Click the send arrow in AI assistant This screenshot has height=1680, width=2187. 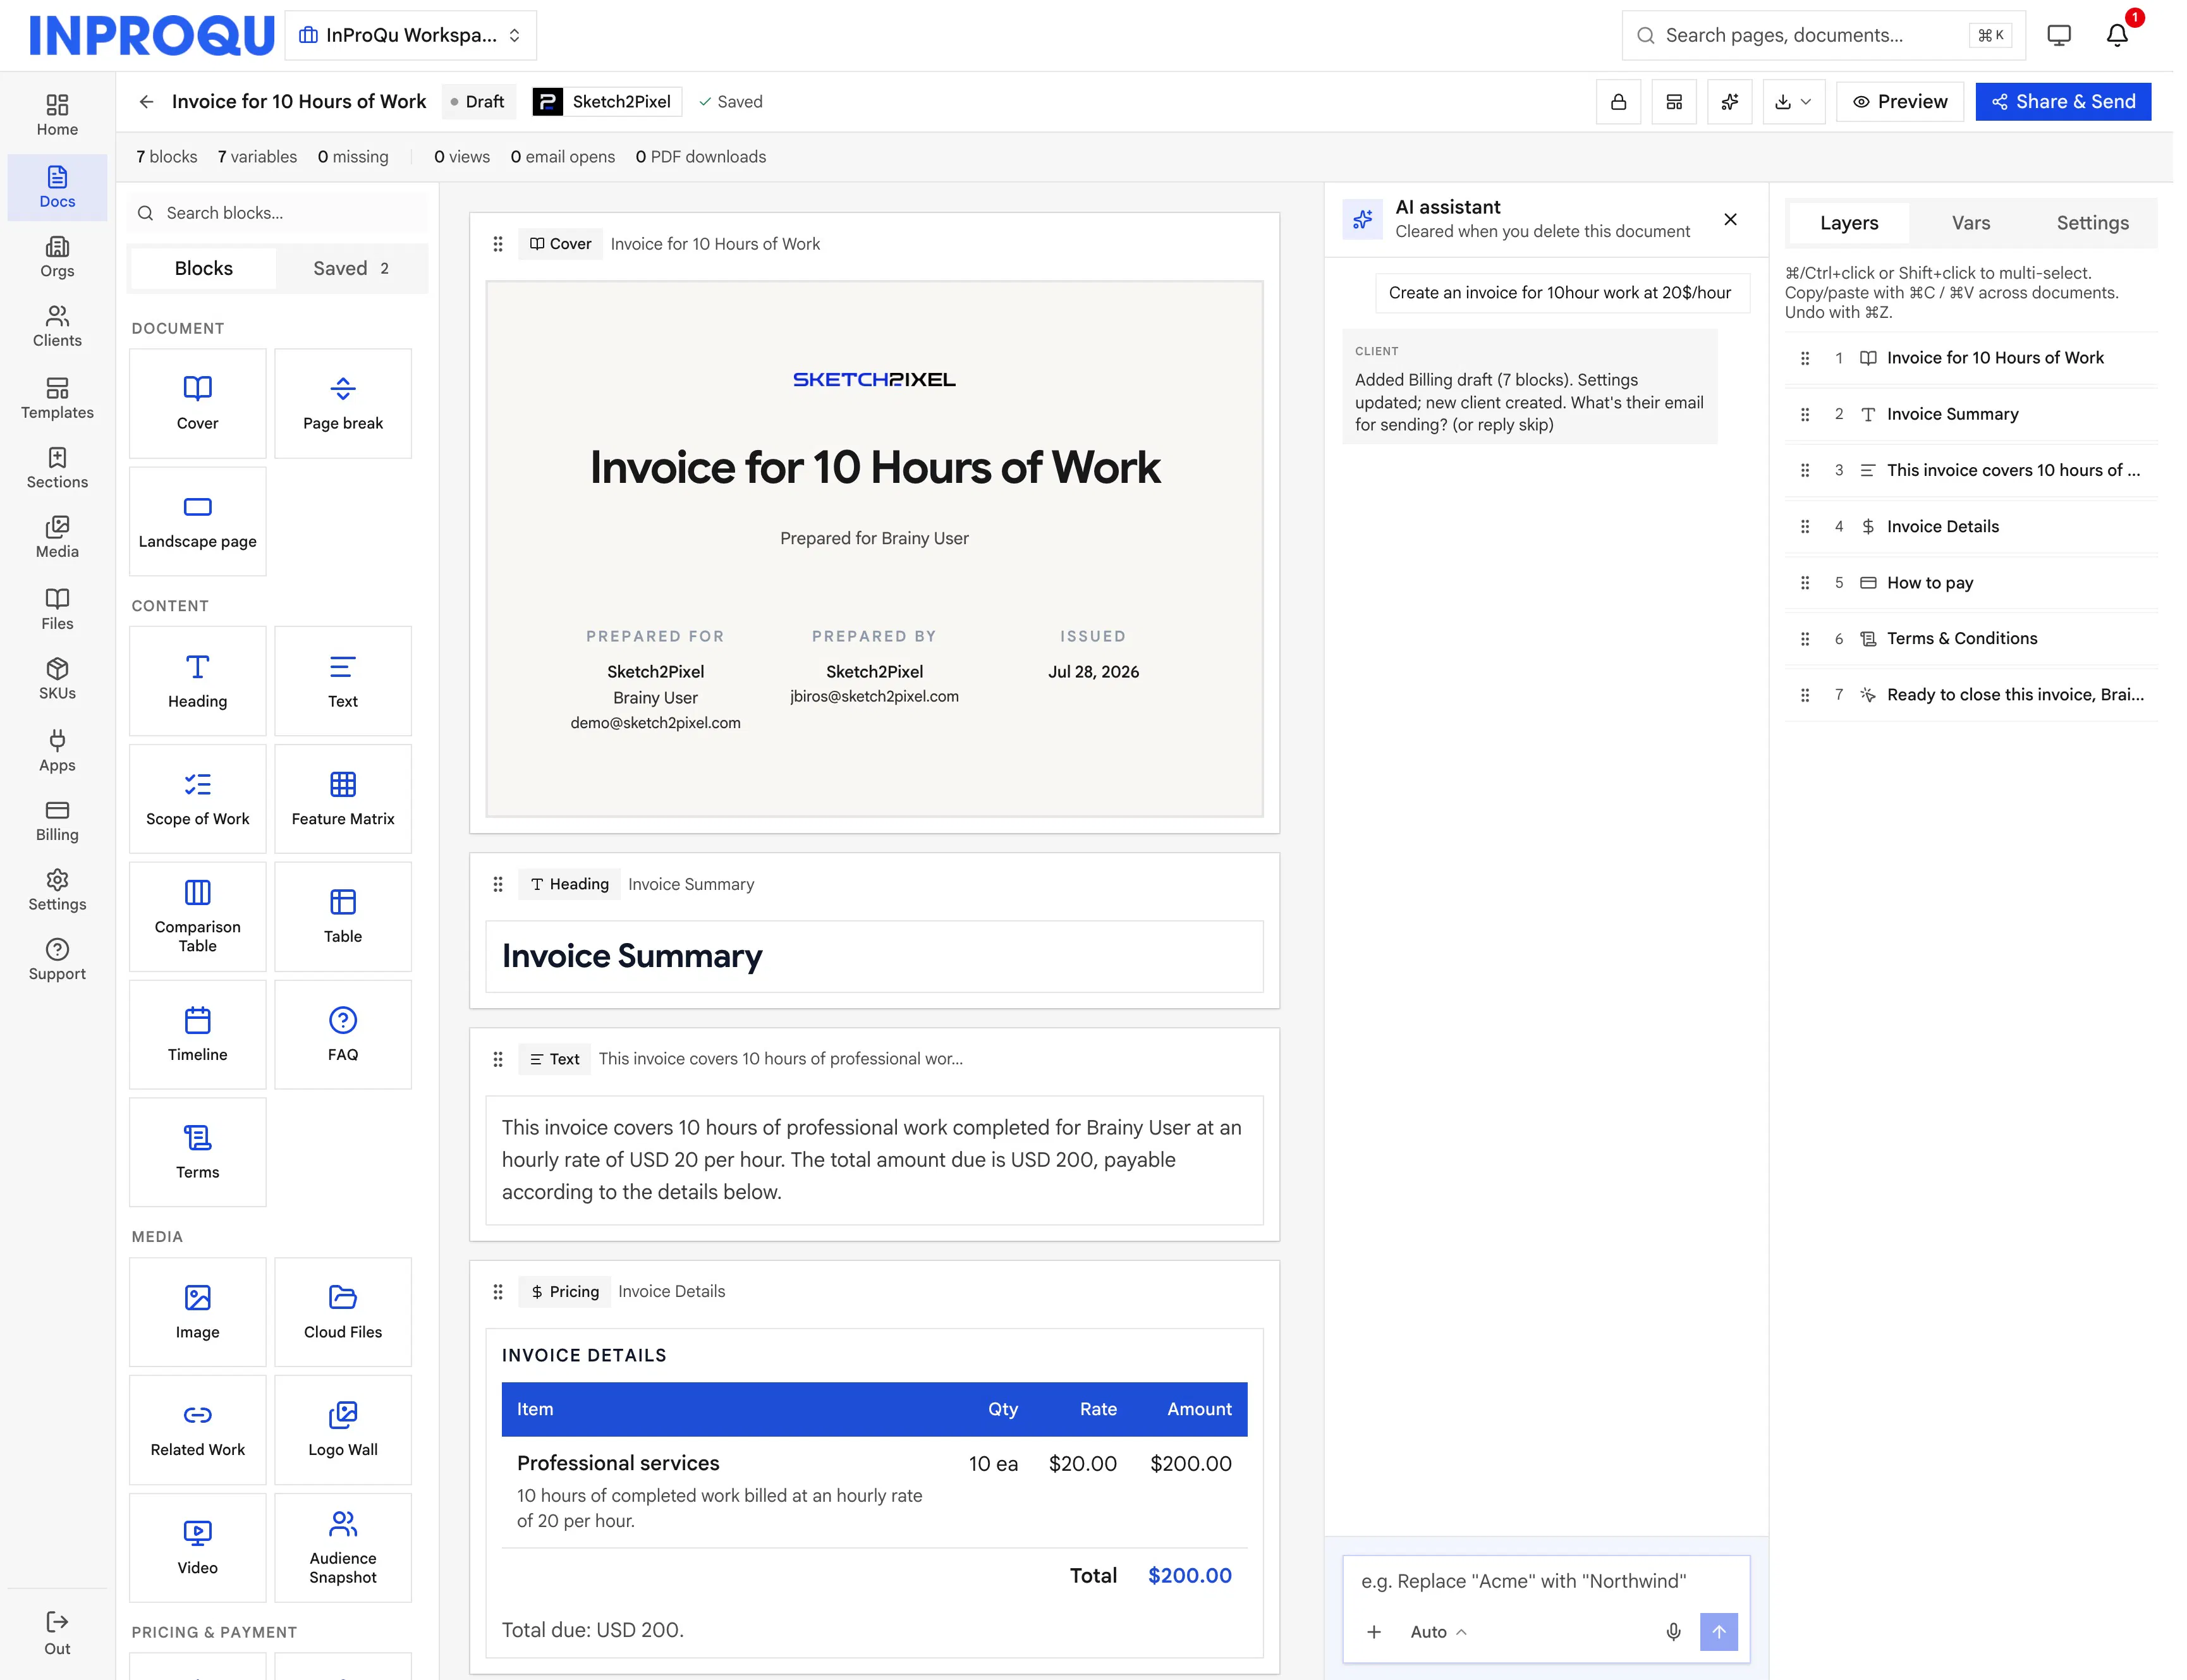[x=1719, y=1632]
